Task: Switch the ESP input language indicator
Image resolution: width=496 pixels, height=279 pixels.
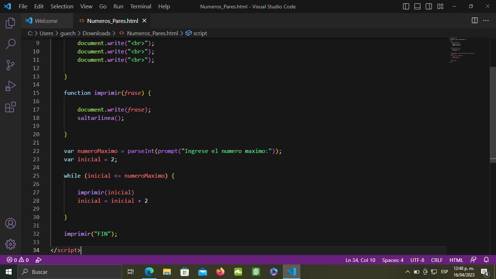Action: click(444, 272)
